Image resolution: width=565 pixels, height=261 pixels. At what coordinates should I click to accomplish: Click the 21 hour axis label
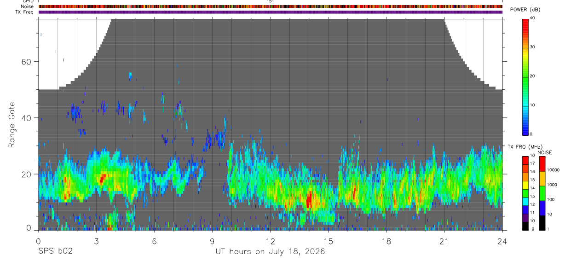pyautogui.click(x=444, y=240)
